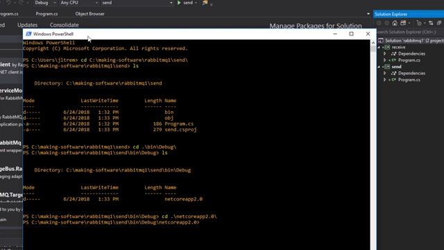Click the Manage Packages for Solution heading
The image size is (444, 250).
[x=316, y=26]
